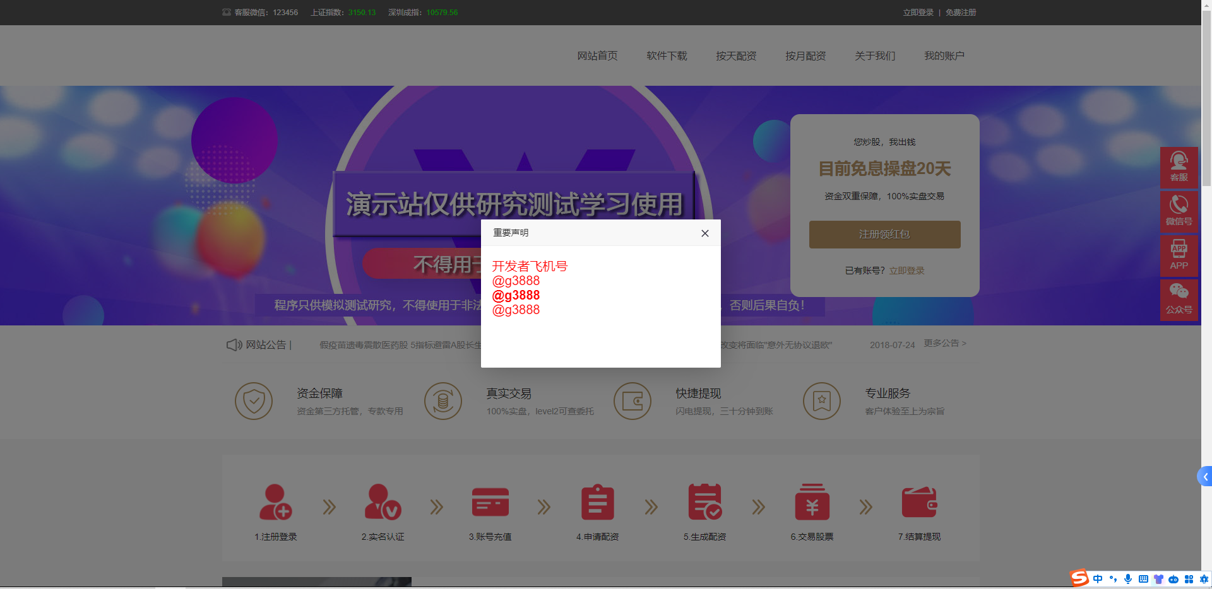Close the 重要声明 dialog
This screenshot has width=1212, height=589.
pyautogui.click(x=704, y=233)
